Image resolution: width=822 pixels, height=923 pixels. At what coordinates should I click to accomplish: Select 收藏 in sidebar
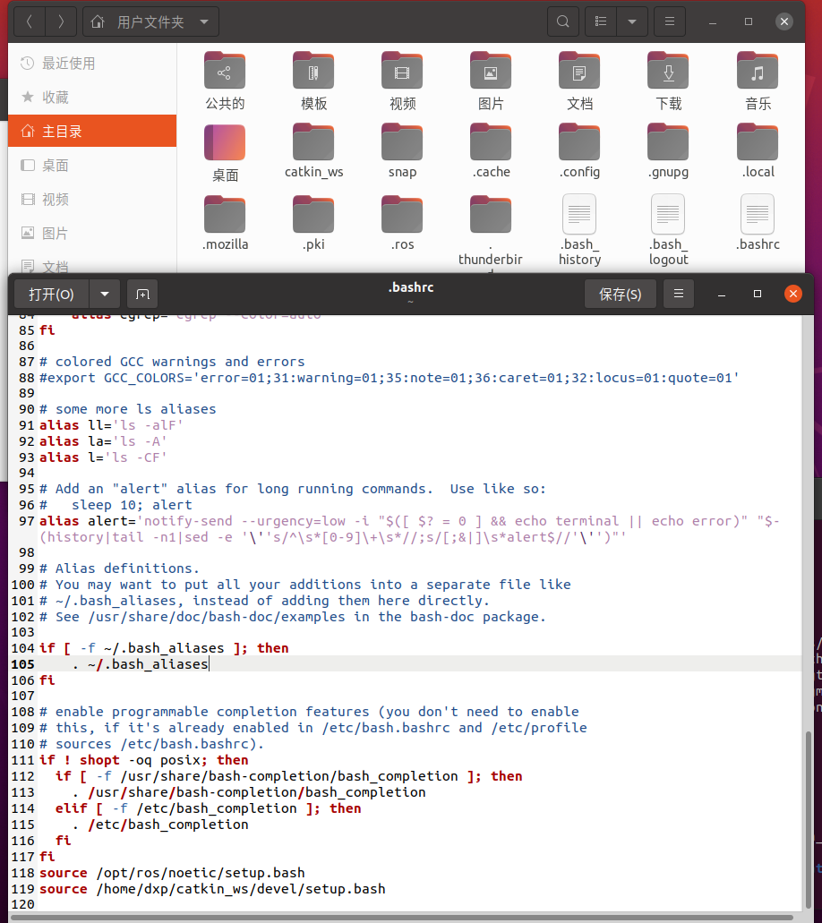point(92,97)
